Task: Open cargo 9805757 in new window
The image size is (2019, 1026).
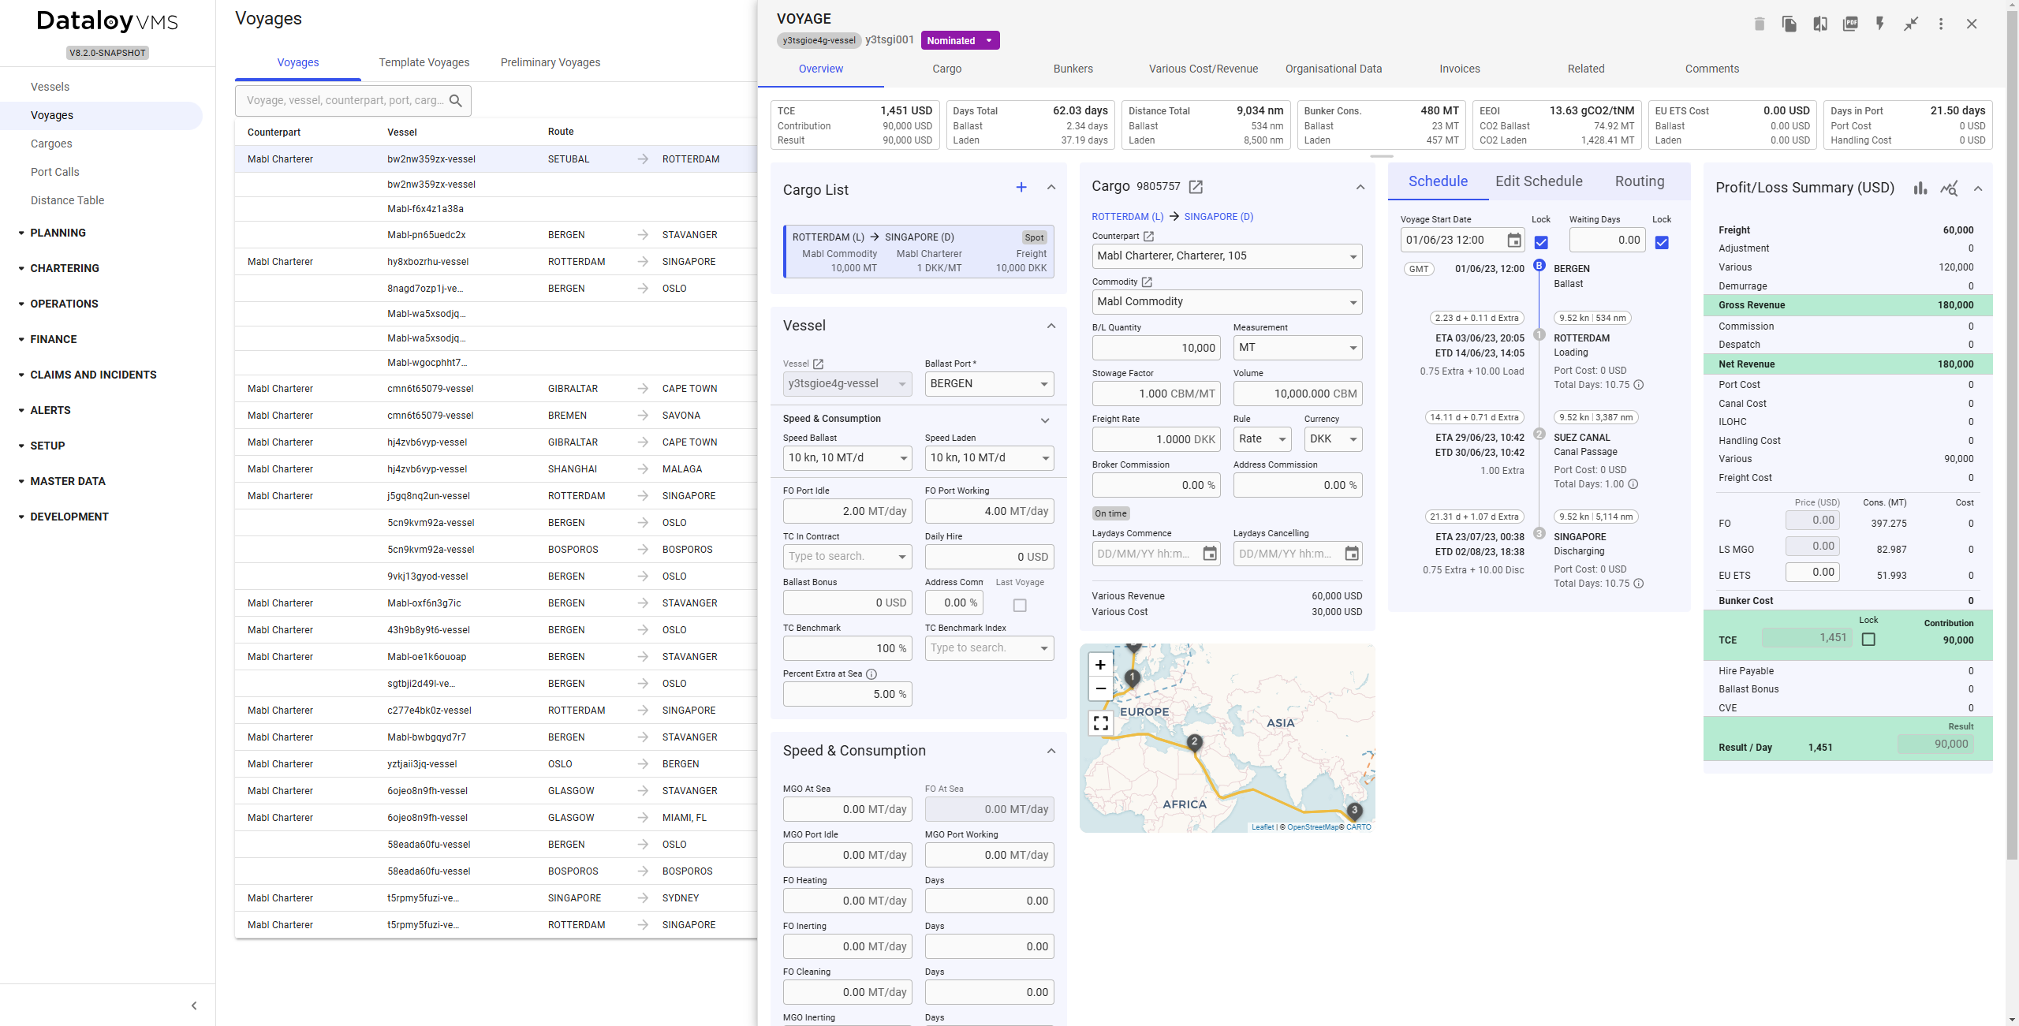Action: coord(1196,187)
